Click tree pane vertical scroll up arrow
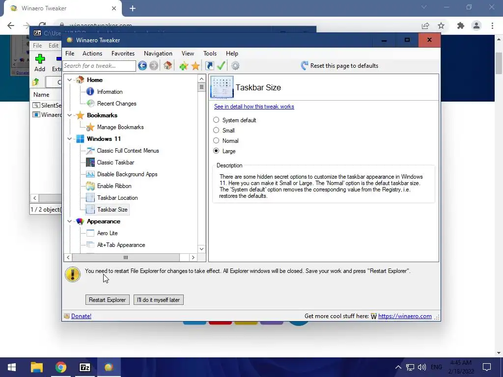Screen dimensions: 503x377 click(201, 79)
